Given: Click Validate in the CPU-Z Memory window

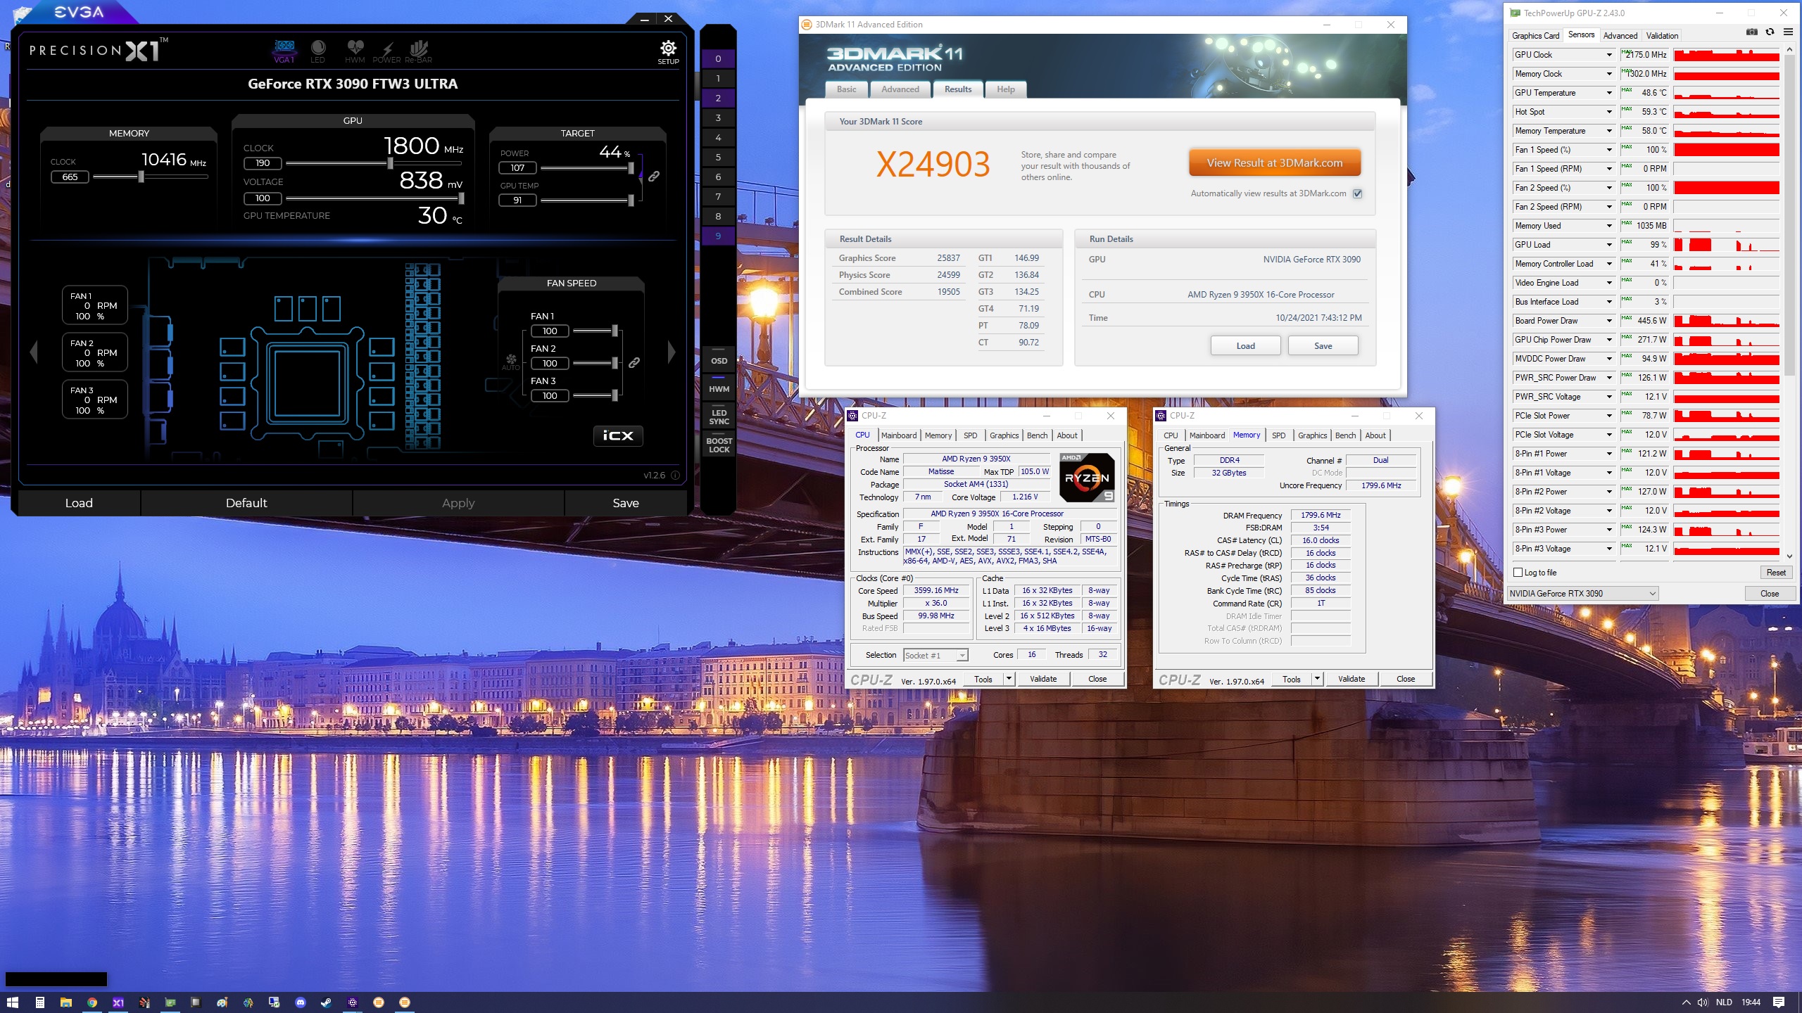Looking at the screenshot, I should pos(1351,679).
